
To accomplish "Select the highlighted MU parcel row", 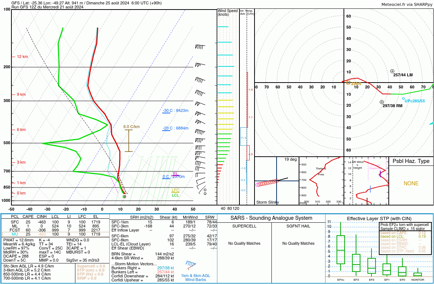I will 56,234.
